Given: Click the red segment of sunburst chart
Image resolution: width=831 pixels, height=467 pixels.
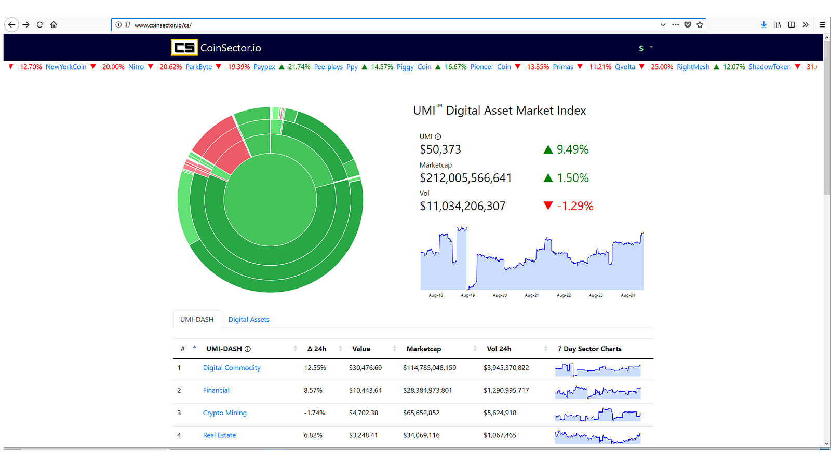Looking at the screenshot, I should (222, 145).
